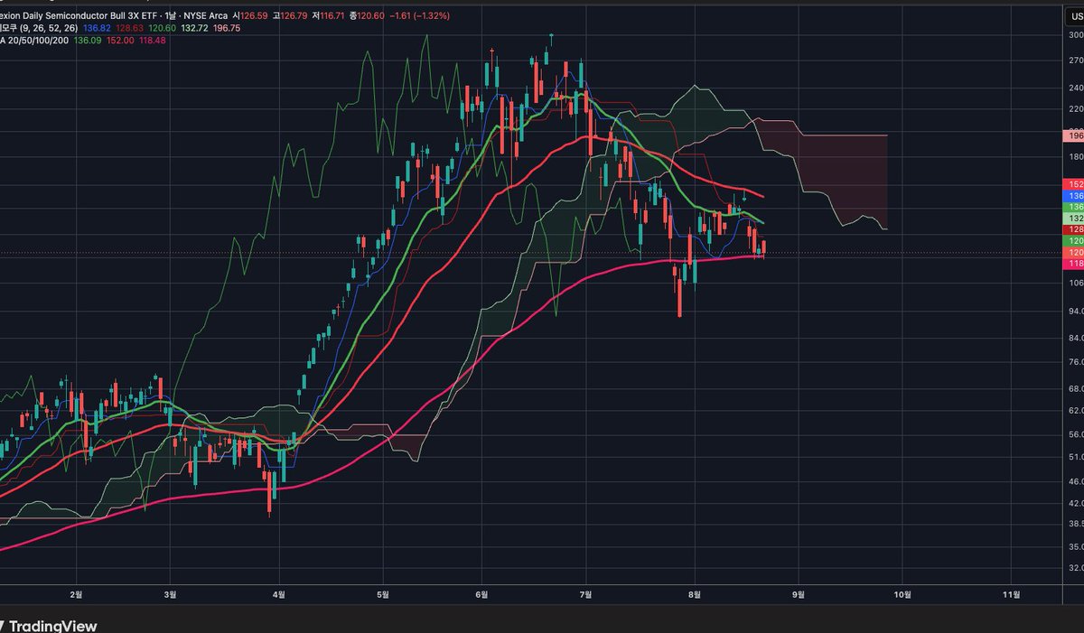1084x633 pixels.
Task: Click the 35.0 tick on price axis
Action: [1076, 546]
